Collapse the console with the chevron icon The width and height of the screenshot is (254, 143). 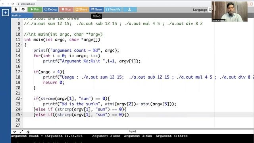click(x=15, y=132)
